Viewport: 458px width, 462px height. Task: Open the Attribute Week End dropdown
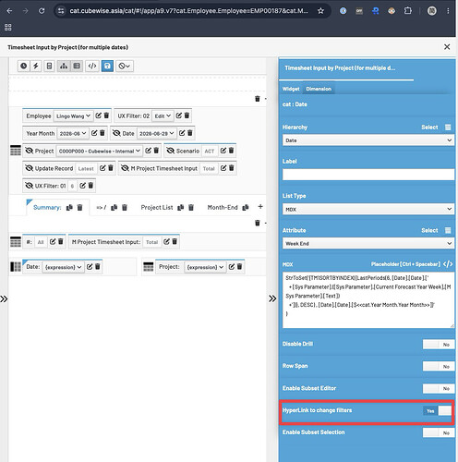(368, 243)
